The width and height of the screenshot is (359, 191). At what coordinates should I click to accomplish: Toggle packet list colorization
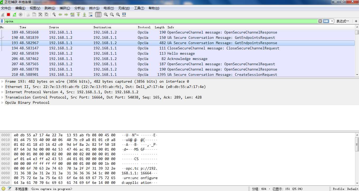[98, 15]
